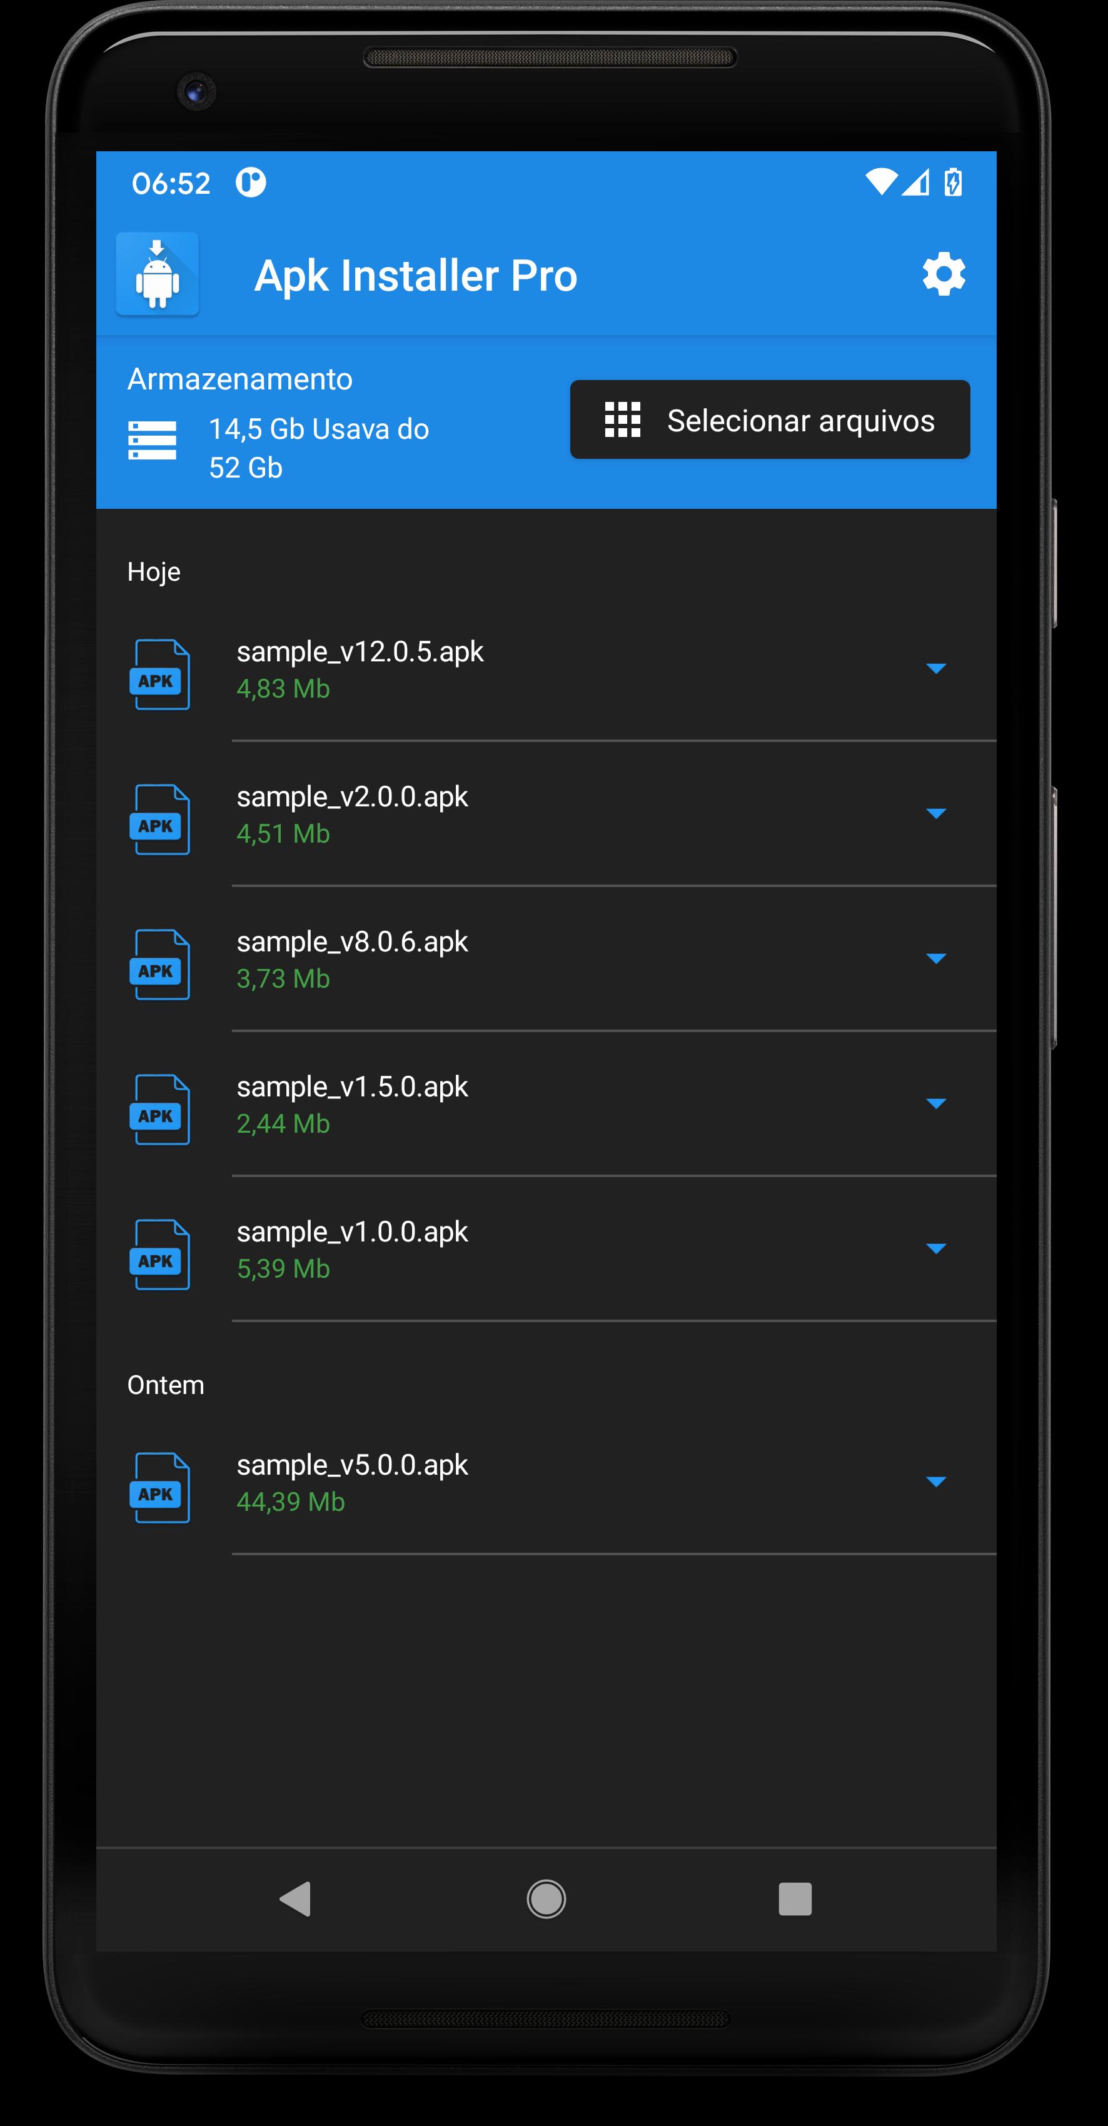The height and width of the screenshot is (2126, 1108).
Task: Tap the APK icon for sample_v8.0.6.apk
Action: click(x=159, y=965)
